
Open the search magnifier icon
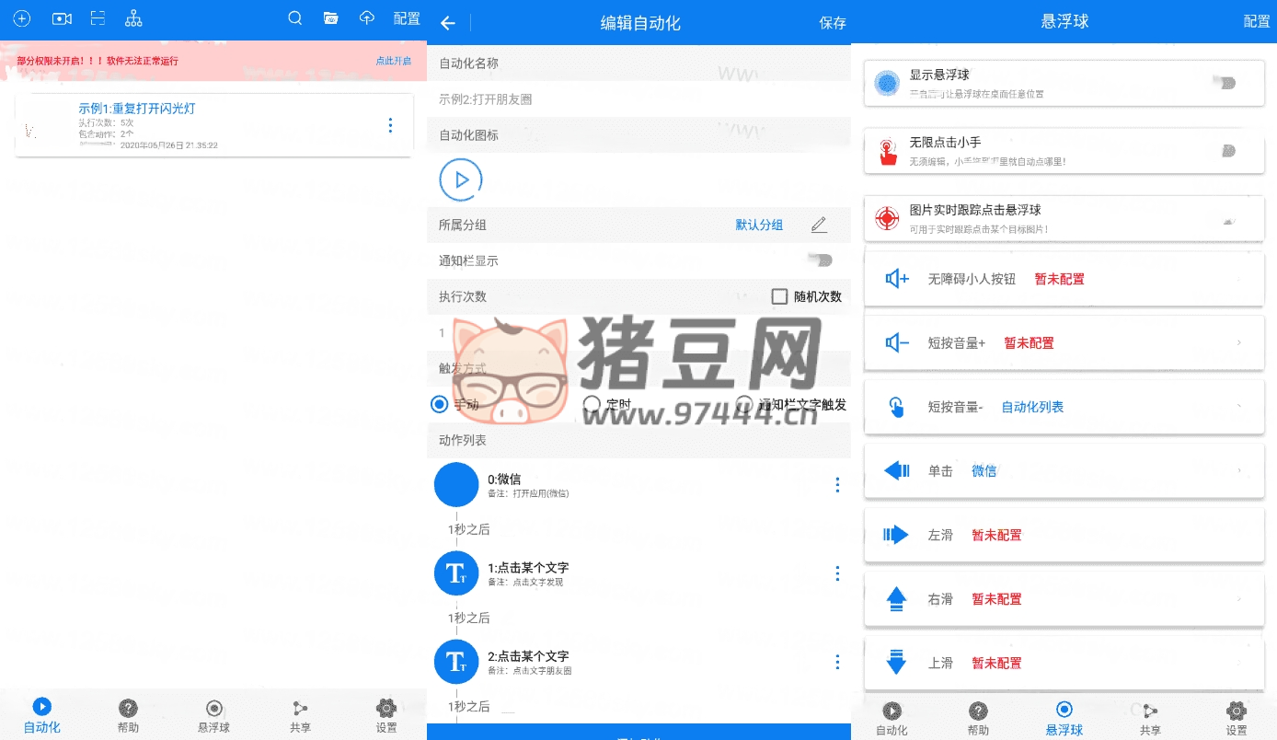(295, 18)
